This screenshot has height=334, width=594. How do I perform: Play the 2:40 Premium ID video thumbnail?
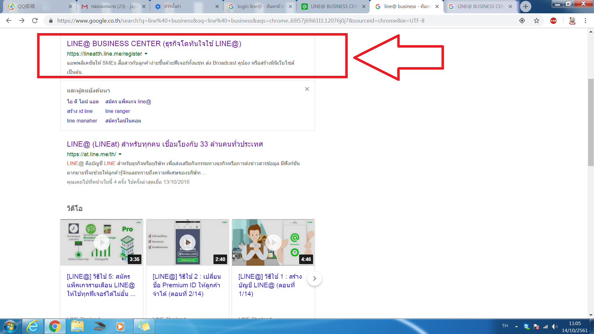[187, 242]
